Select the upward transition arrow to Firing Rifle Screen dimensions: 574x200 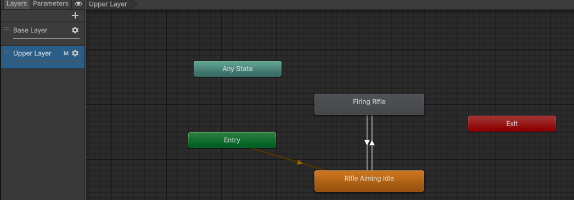372,142
